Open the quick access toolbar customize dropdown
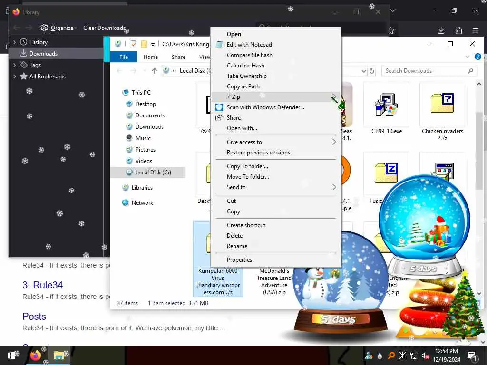Screen dimensions: 487x365 pyautogui.click(x=153, y=44)
